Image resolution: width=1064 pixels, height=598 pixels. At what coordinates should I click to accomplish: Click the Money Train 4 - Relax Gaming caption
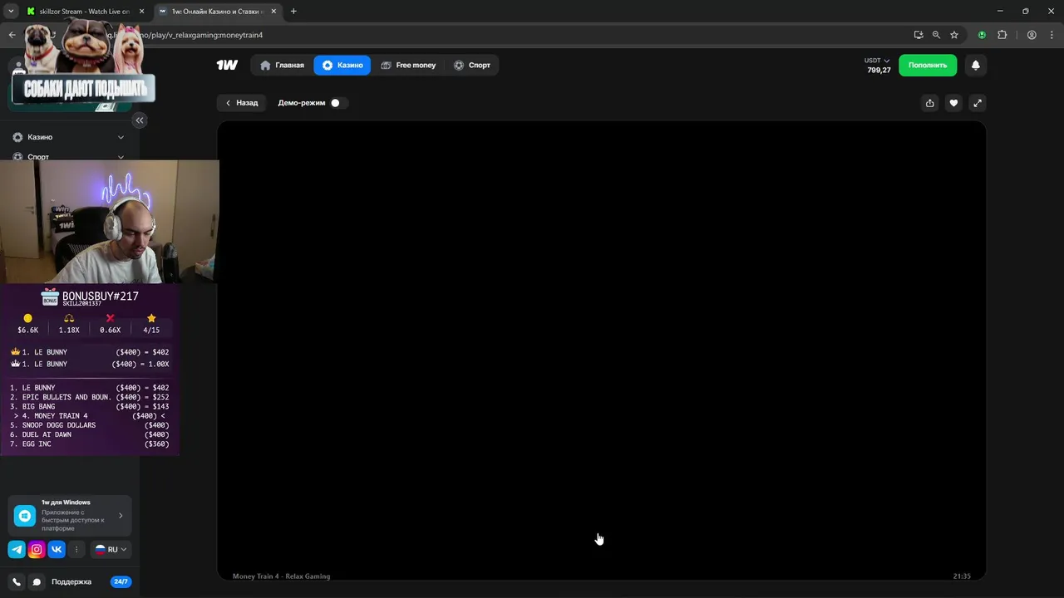pyautogui.click(x=281, y=576)
